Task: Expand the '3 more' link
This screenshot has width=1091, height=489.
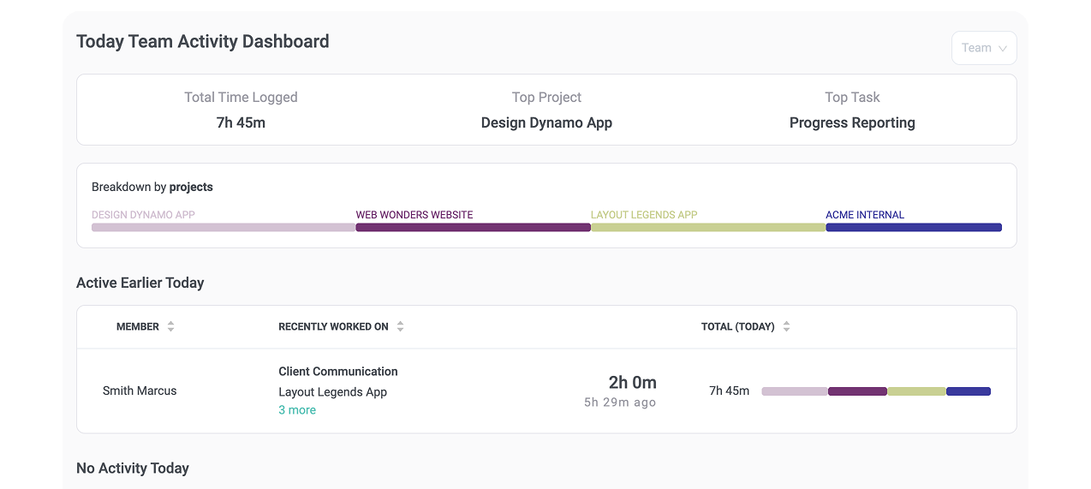Action: (x=297, y=410)
